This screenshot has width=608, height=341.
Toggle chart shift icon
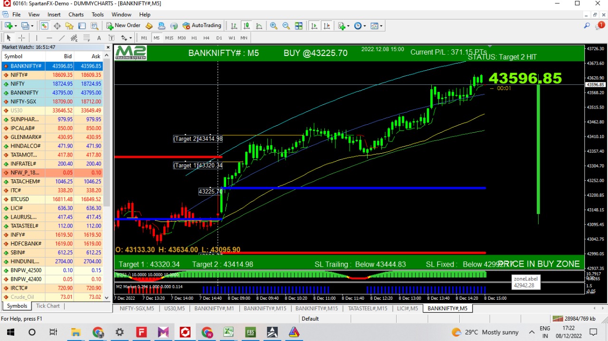326,26
